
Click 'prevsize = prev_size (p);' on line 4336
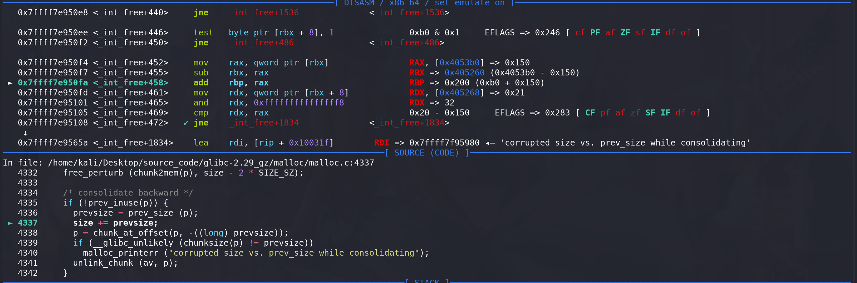click(x=136, y=213)
